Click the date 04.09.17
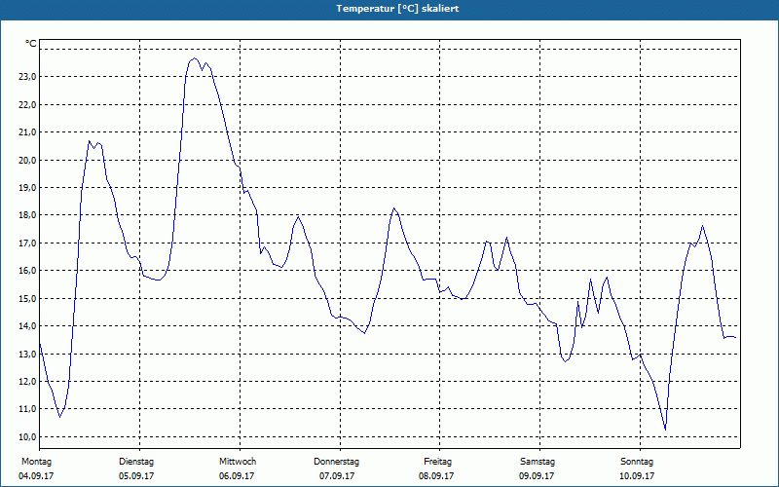This screenshot has width=779, height=487. (36, 476)
